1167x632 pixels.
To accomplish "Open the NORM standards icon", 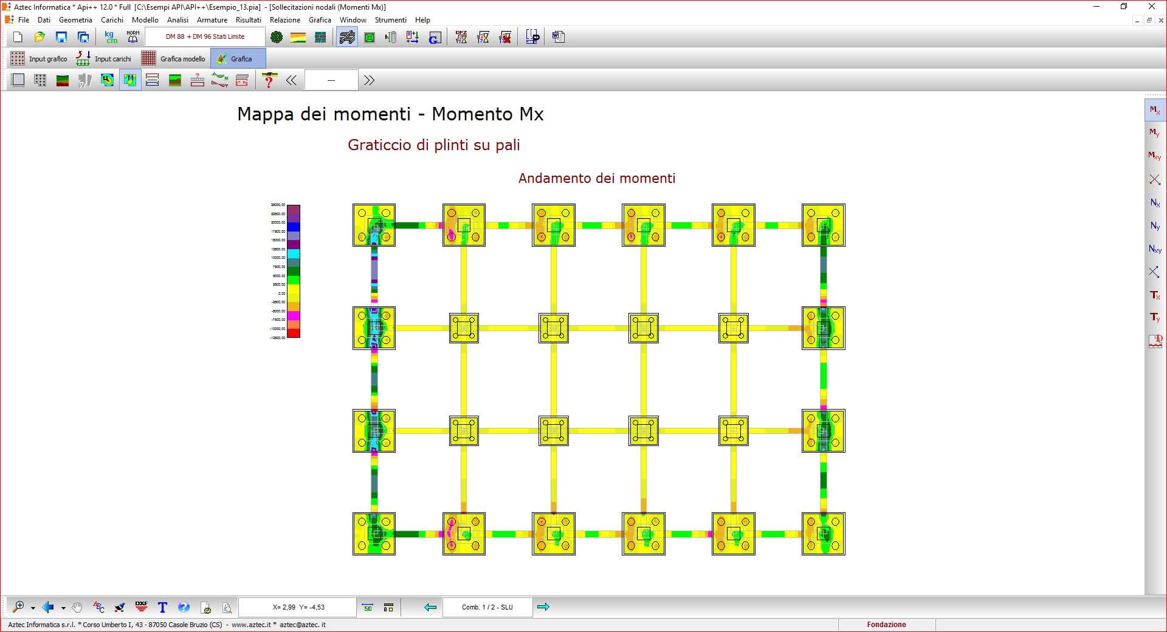I will coord(133,37).
